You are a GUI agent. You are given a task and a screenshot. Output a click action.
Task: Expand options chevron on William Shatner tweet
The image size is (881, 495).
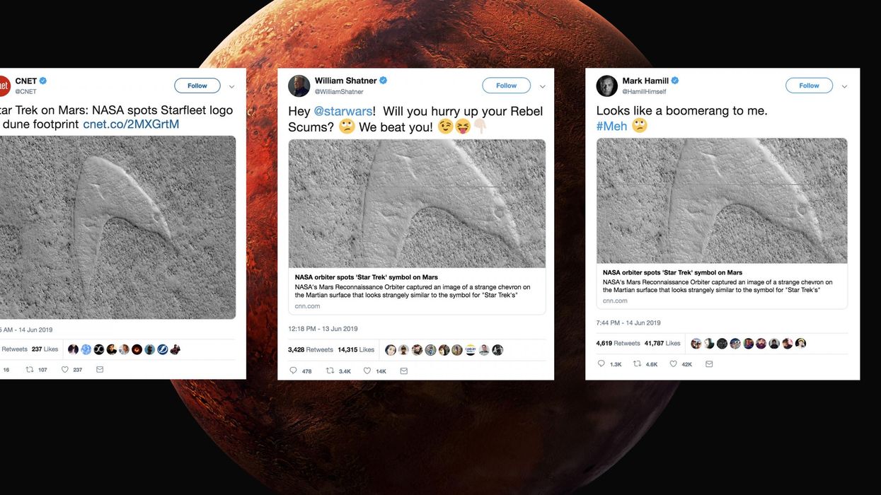coord(543,87)
